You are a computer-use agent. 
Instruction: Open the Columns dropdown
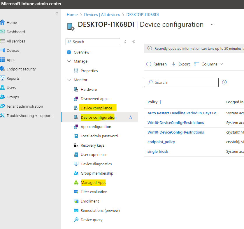(x=209, y=64)
